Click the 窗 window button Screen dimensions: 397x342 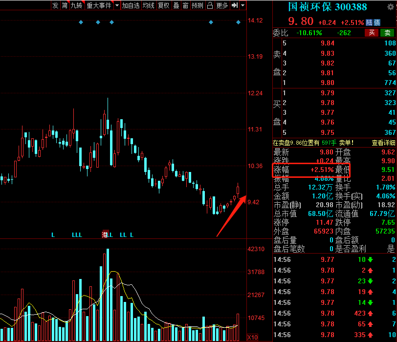click(186, 5)
